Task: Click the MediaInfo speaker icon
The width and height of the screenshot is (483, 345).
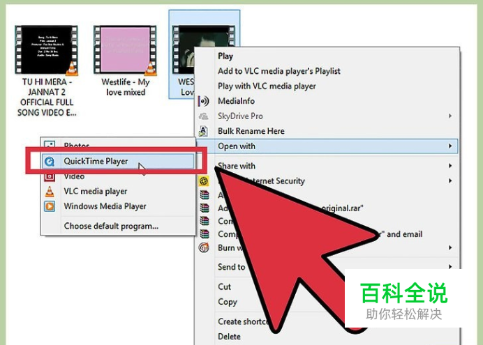Action: click(204, 101)
